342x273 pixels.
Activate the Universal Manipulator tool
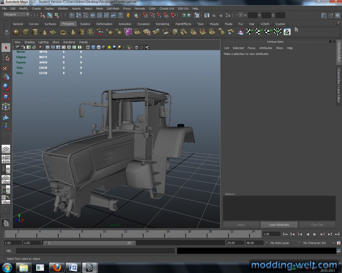click(6, 107)
